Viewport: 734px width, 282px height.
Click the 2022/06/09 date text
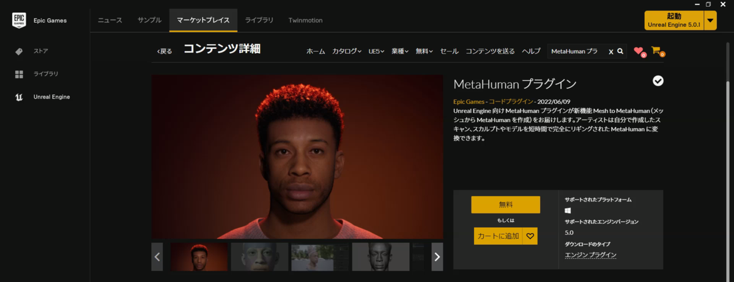click(555, 101)
